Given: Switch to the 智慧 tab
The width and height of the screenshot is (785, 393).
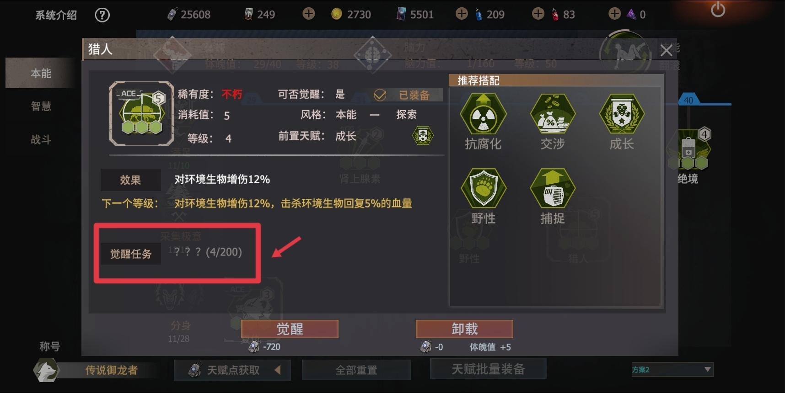Looking at the screenshot, I should [41, 106].
